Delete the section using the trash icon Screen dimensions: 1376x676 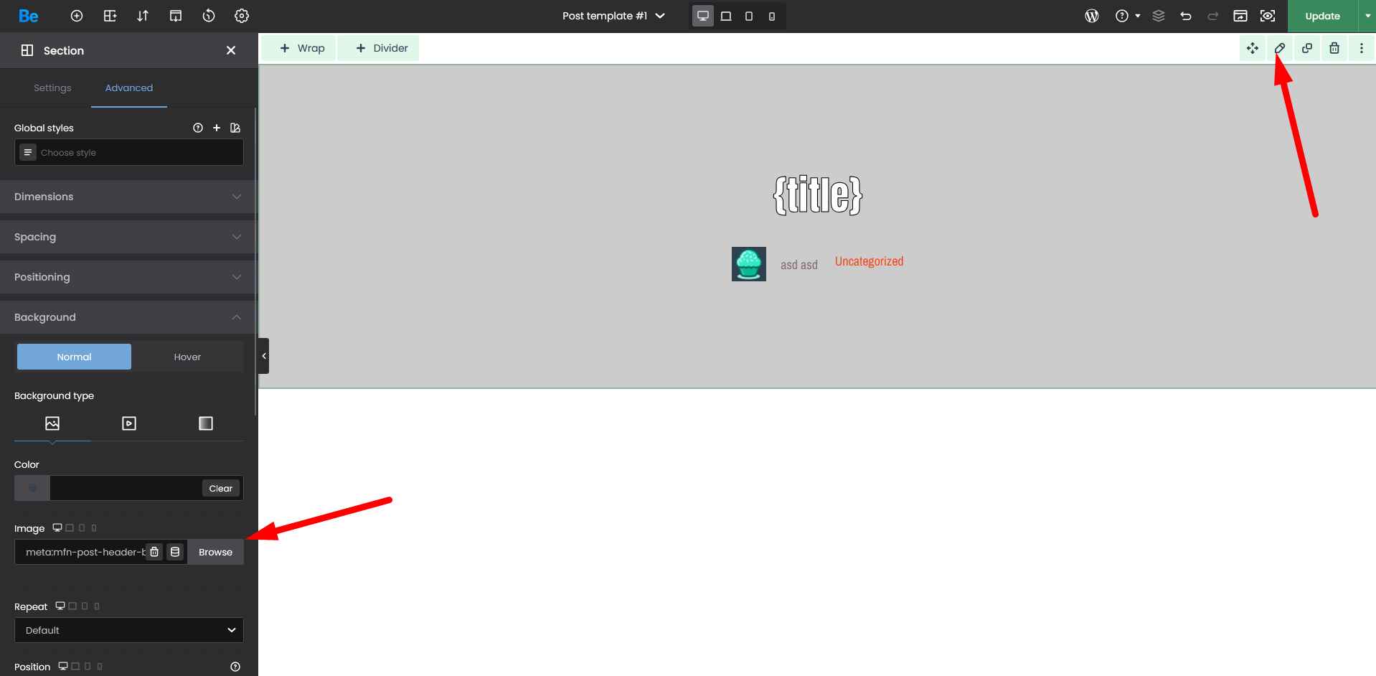(1334, 48)
